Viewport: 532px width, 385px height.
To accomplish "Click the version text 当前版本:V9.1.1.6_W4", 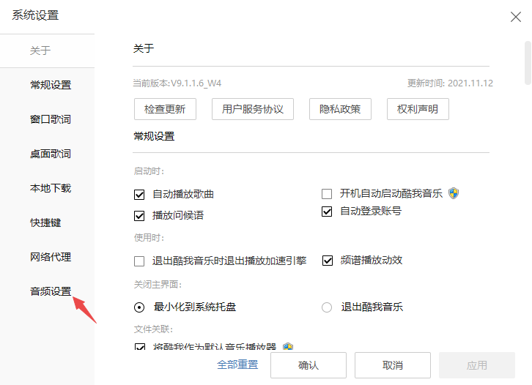I will pyautogui.click(x=177, y=83).
